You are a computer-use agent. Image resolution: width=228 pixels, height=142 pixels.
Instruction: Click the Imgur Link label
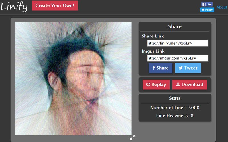tap(153, 51)
